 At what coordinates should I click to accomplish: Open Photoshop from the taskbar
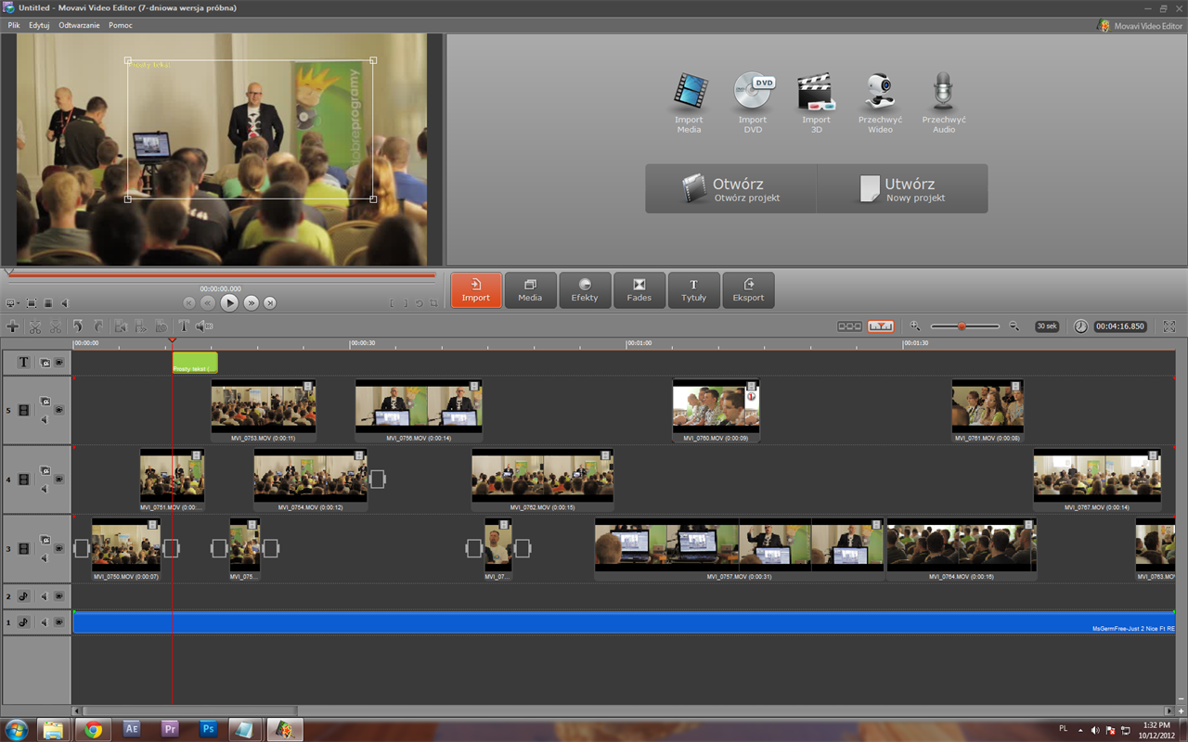tap(209, 729)
